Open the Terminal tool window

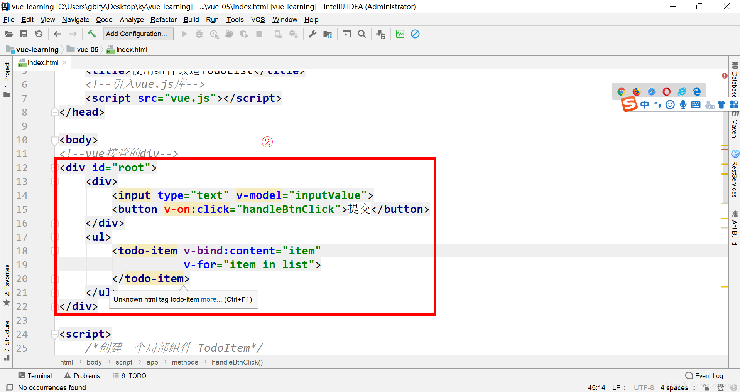click(35, 376)
